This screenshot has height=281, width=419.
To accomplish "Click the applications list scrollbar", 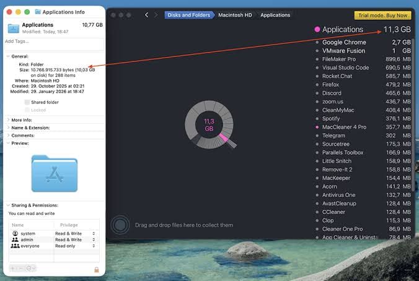I will [x=413, y=115].
